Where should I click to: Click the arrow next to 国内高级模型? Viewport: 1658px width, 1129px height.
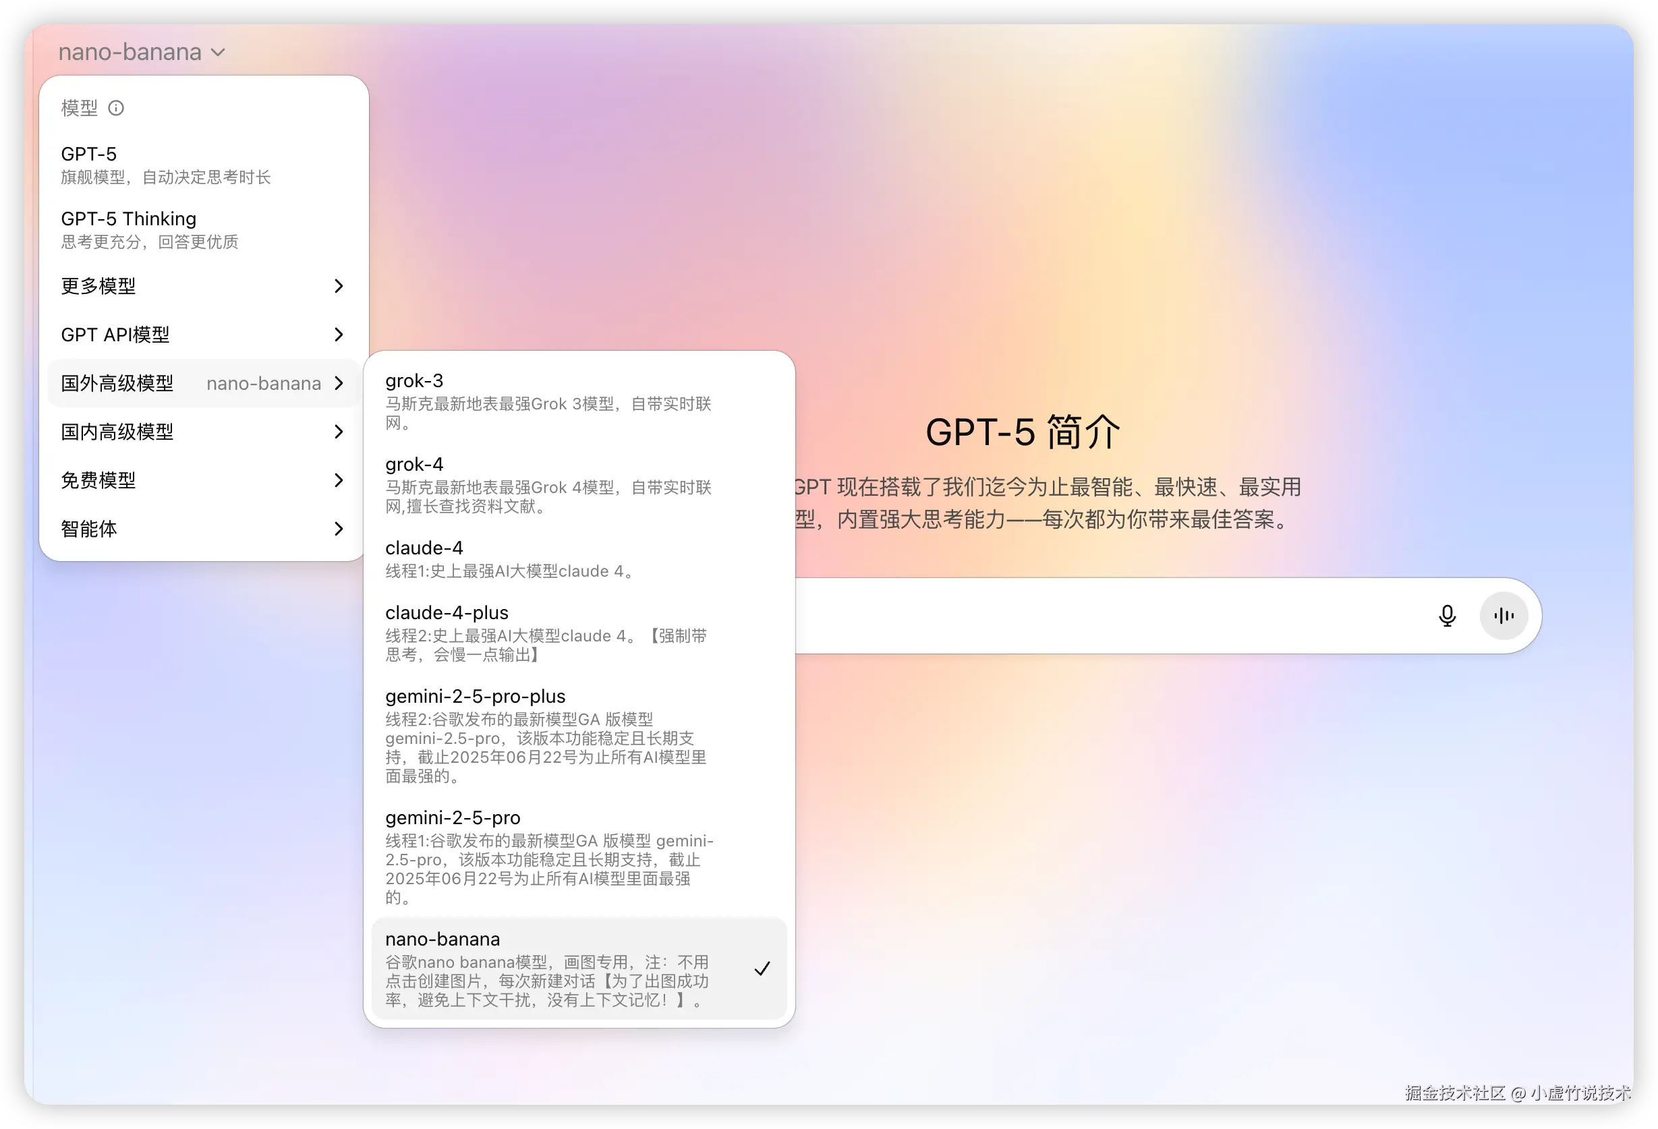pyautogui.click(x=339, y=432)
